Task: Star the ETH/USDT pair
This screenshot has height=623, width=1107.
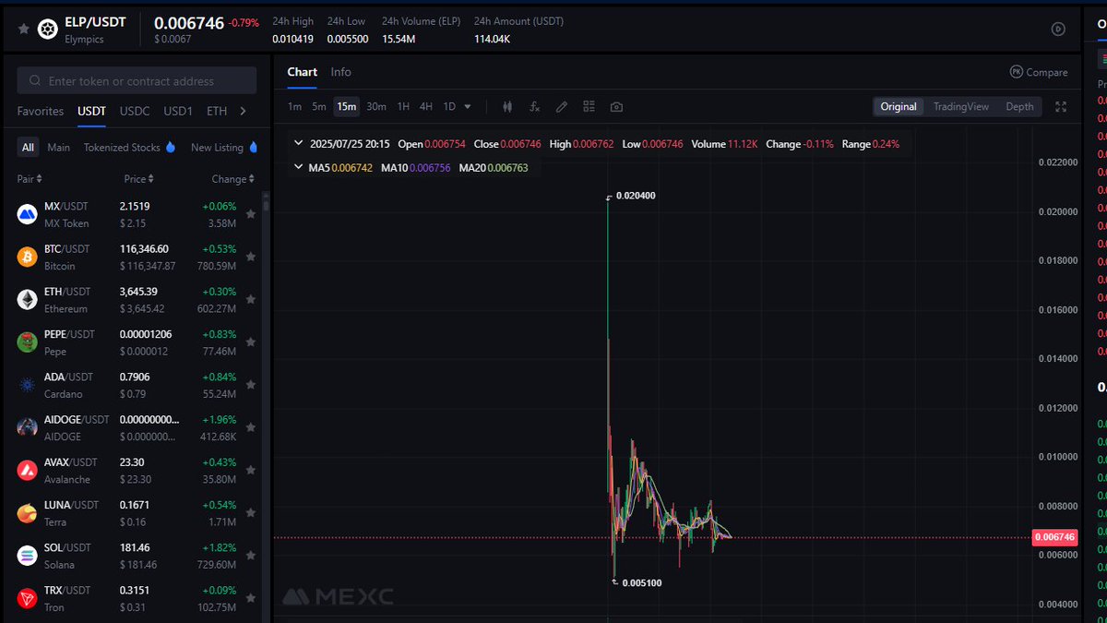Action: point(251,299)
